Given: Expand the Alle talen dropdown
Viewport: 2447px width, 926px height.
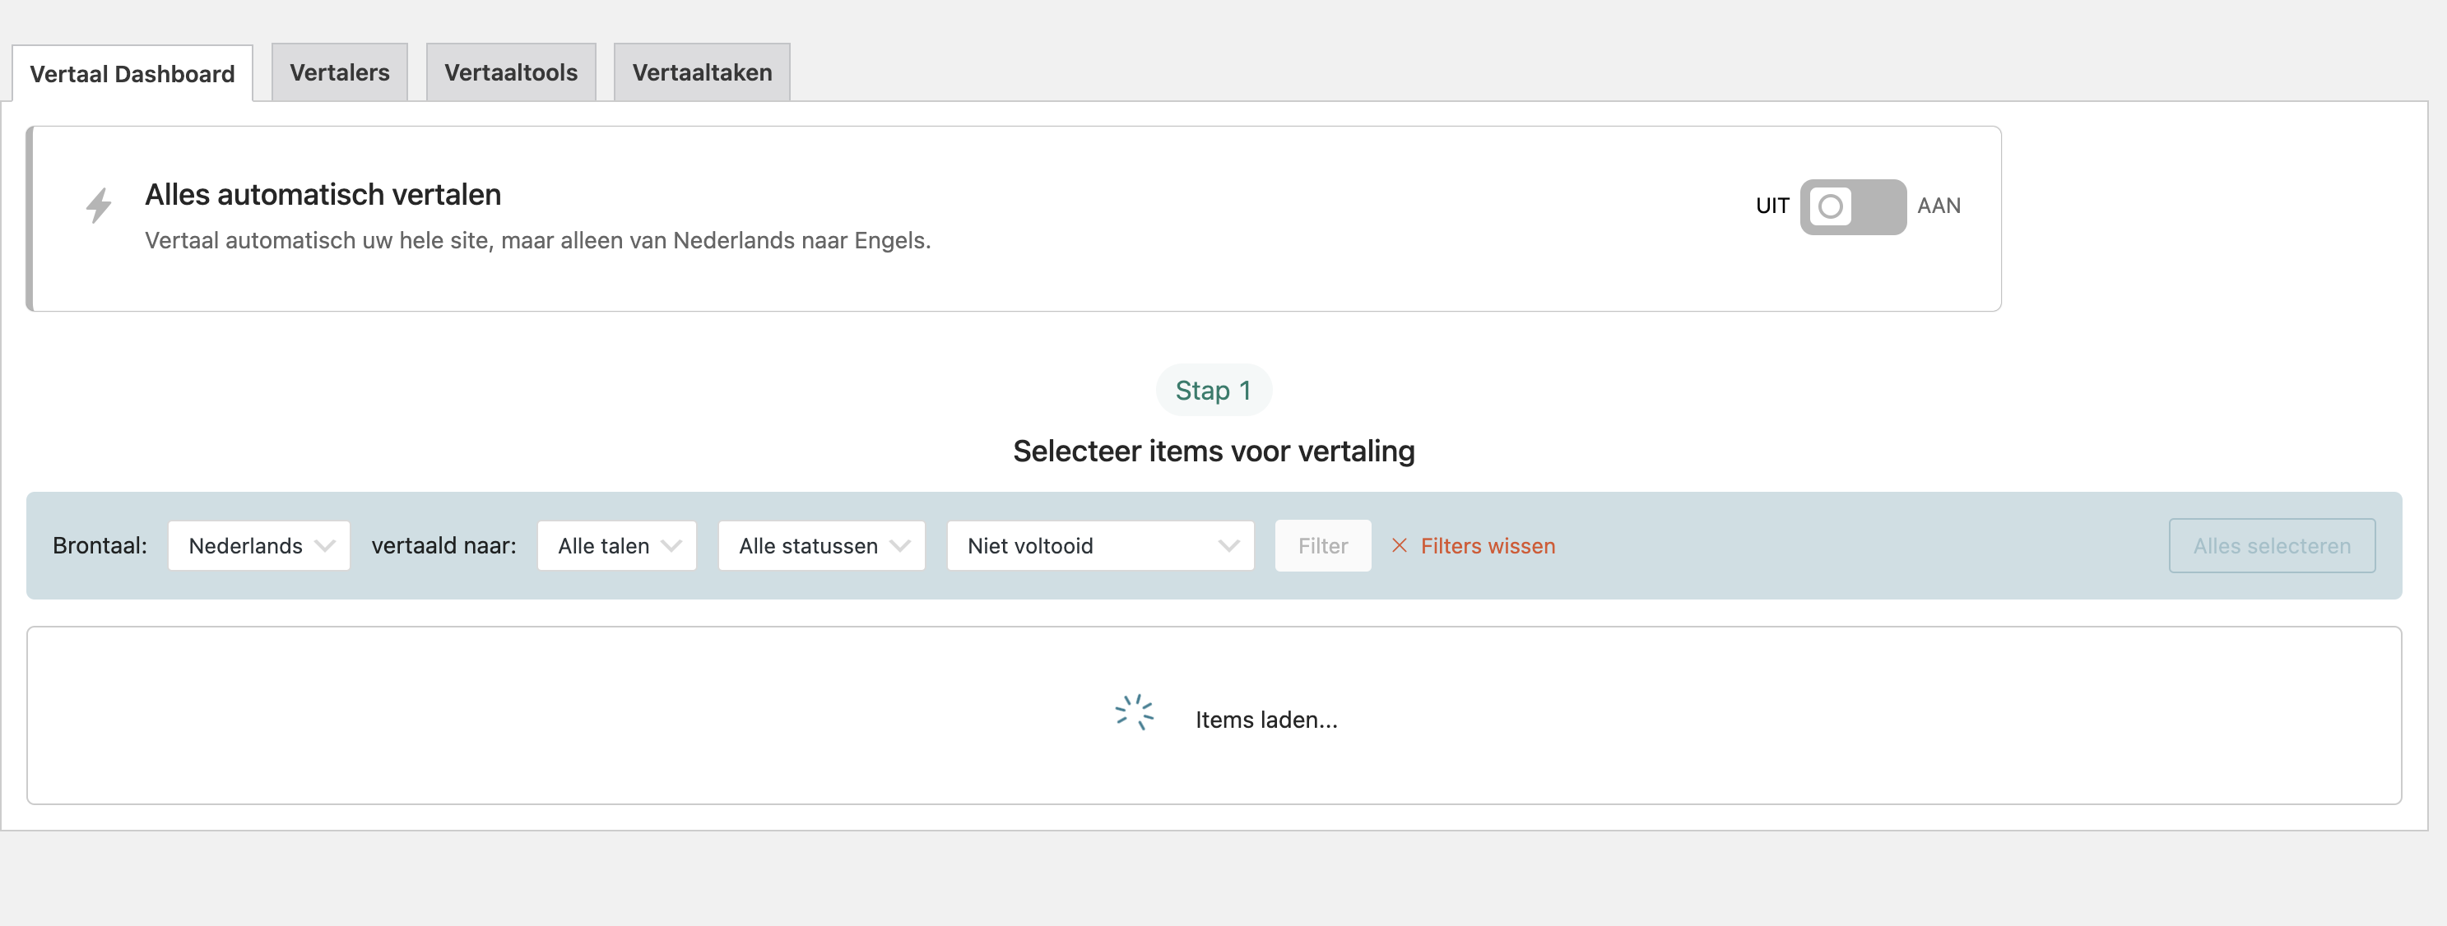Looking at the screenshot, I should pyautogui.click(x=616, y=545).
